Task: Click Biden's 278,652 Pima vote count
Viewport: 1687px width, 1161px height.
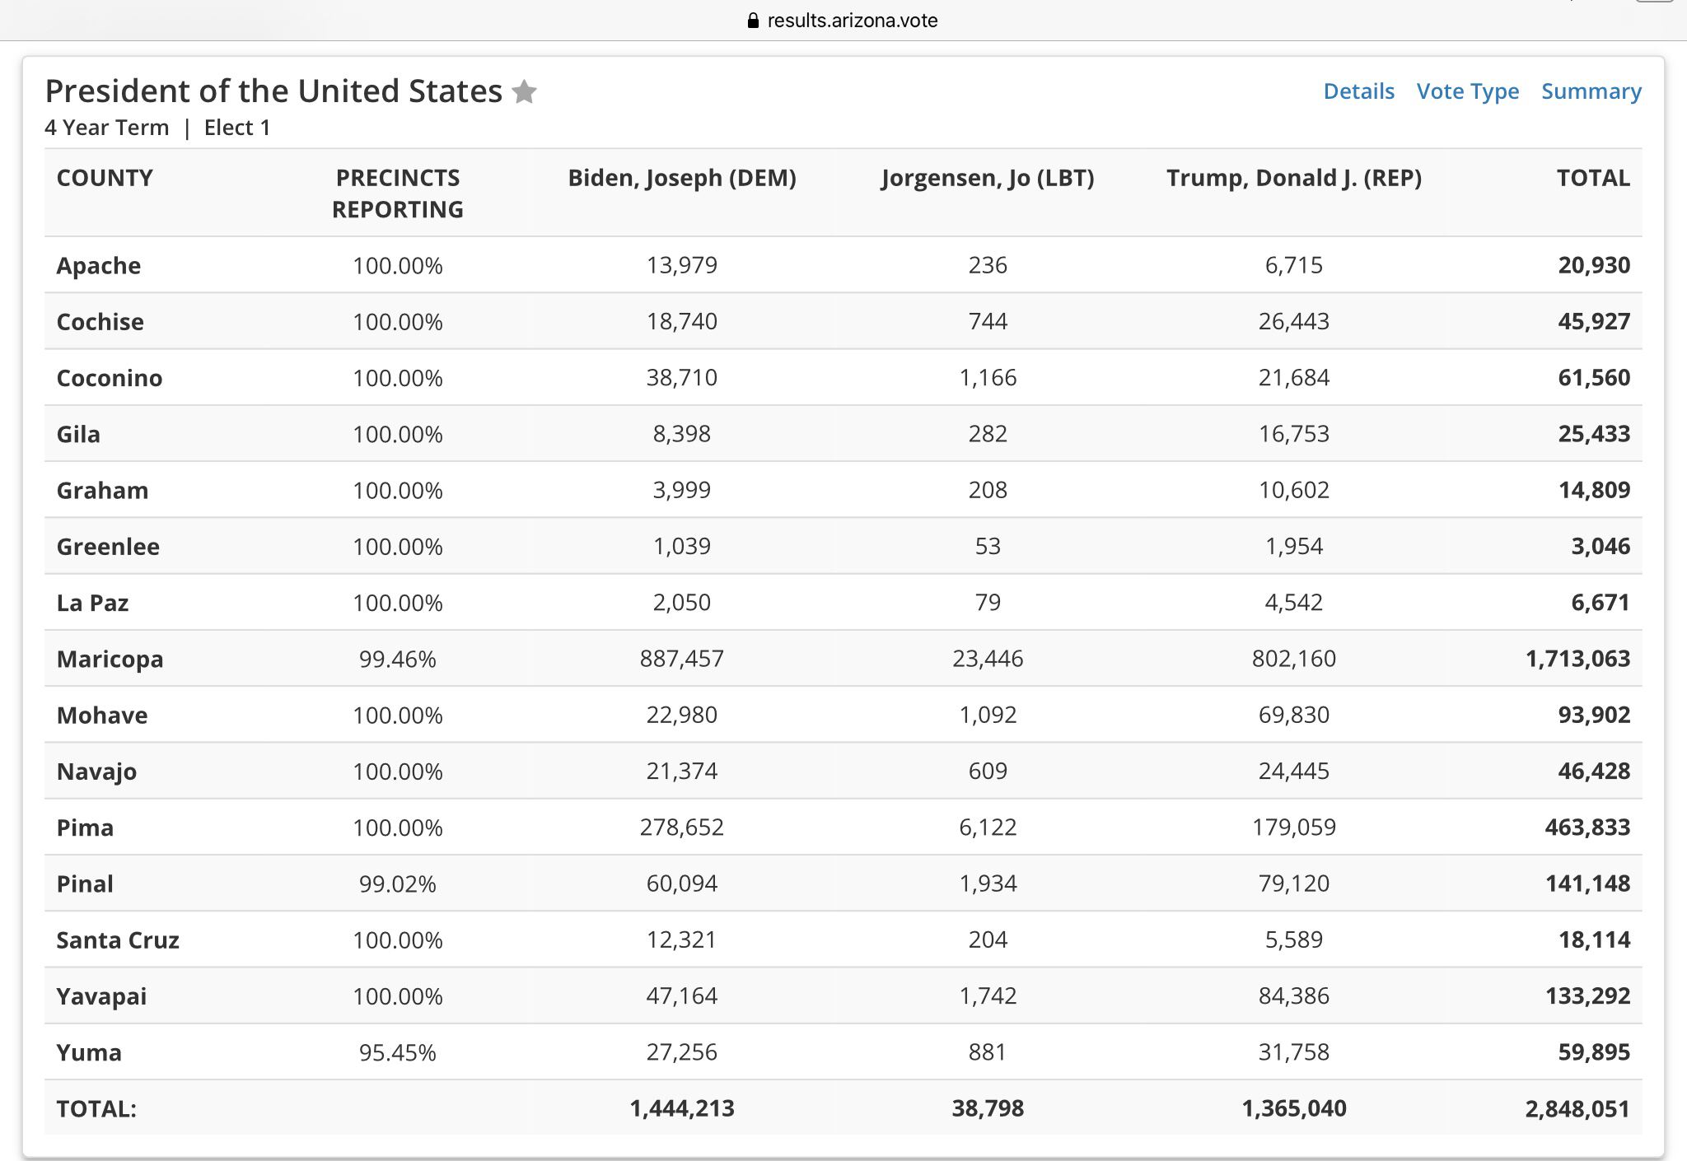Action: (682, 828)
